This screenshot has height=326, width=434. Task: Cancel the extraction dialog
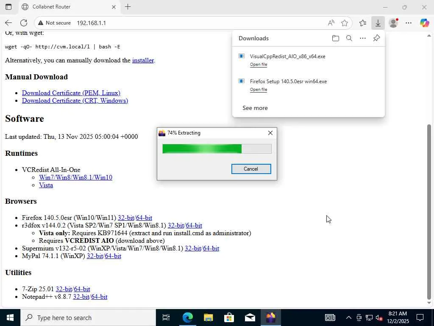tap(251, 169)
